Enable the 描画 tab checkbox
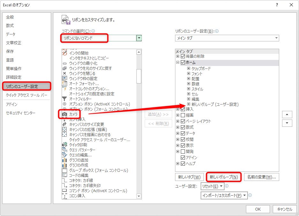This screenshot has height=216, width=299. coord(183,115)
